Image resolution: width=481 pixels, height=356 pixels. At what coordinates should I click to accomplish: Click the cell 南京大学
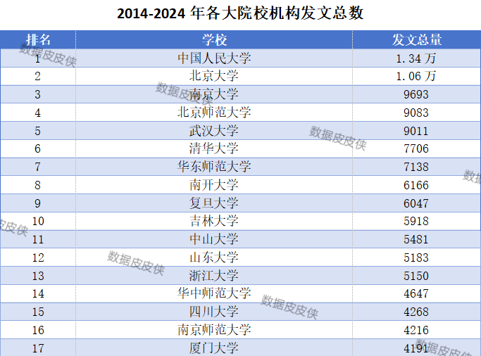pyautogui.click(x=214, y=94)
